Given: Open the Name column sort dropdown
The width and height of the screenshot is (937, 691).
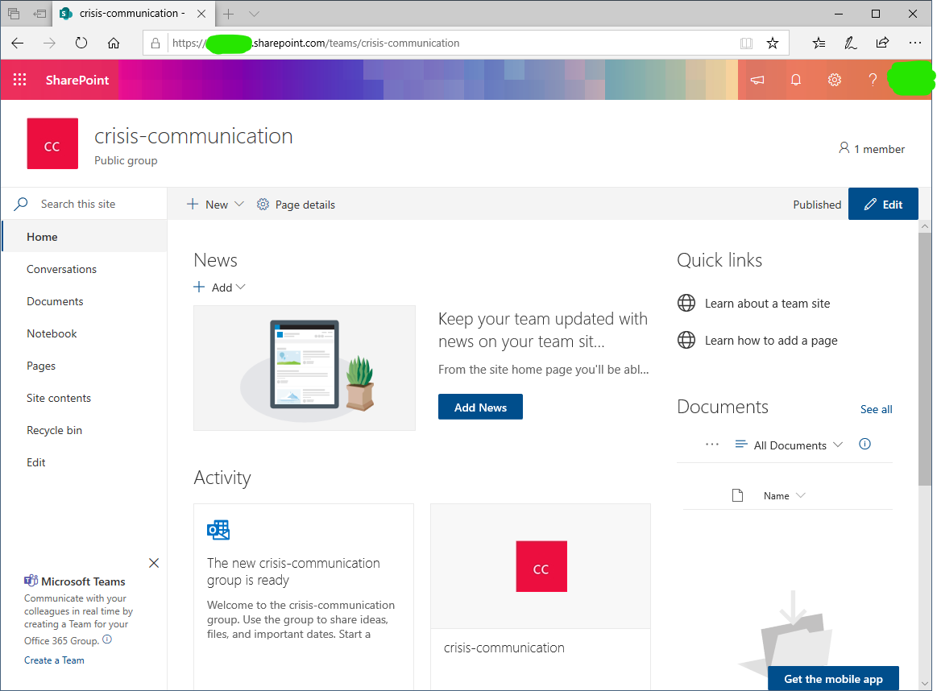Looking at the screenshot, I should 783,495.
